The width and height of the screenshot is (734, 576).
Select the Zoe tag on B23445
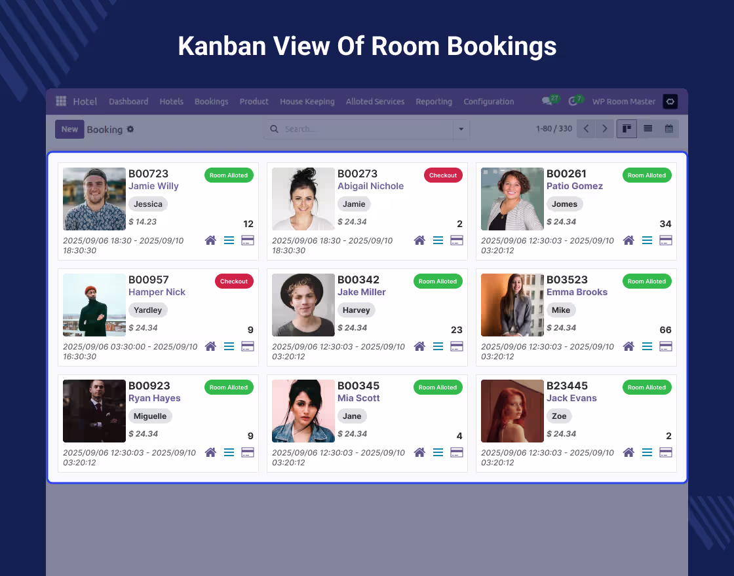[559, 416]
